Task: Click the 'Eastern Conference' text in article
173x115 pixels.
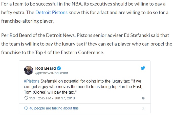Action: [x=82, y=52]
